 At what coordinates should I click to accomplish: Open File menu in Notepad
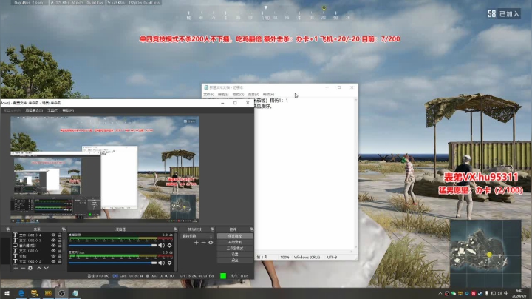pyautogui.click(x=208, y=95)
